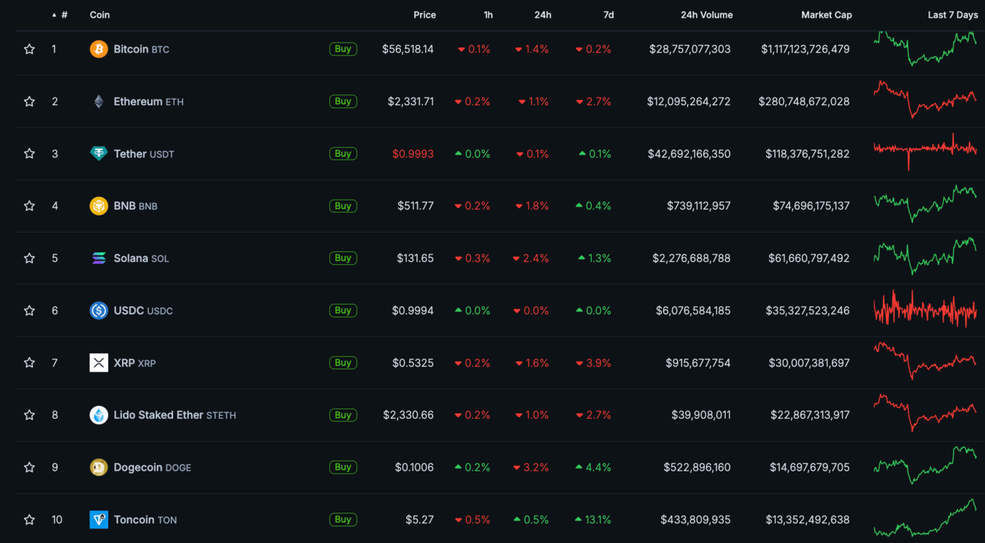This screenshot has height=543, width=985.
Task: Sort by 7d change column
Action: pos(608,15)
